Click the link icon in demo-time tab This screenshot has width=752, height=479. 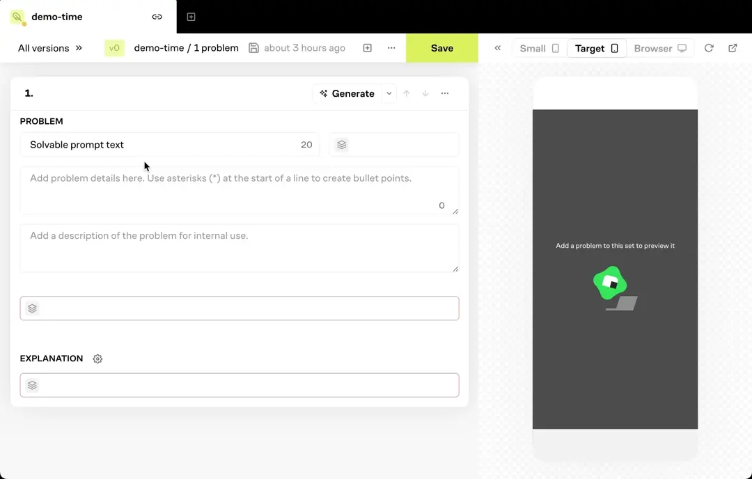(157, 17)
